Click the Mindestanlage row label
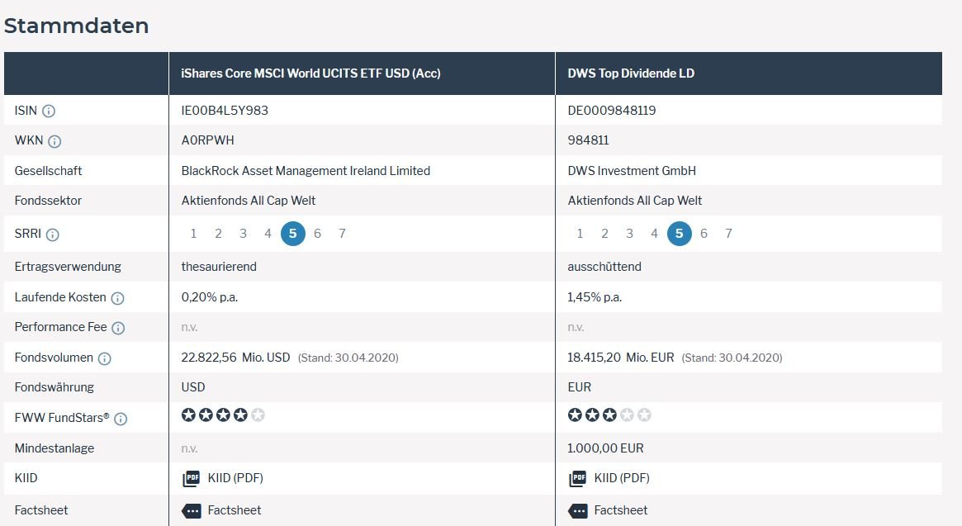This screenshot has height=526, width=962. click(54, 448)
